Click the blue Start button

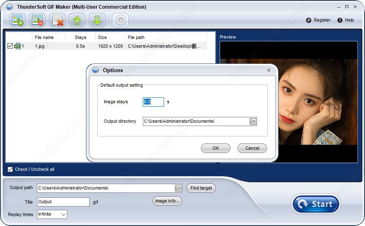[x=316, y=204]
